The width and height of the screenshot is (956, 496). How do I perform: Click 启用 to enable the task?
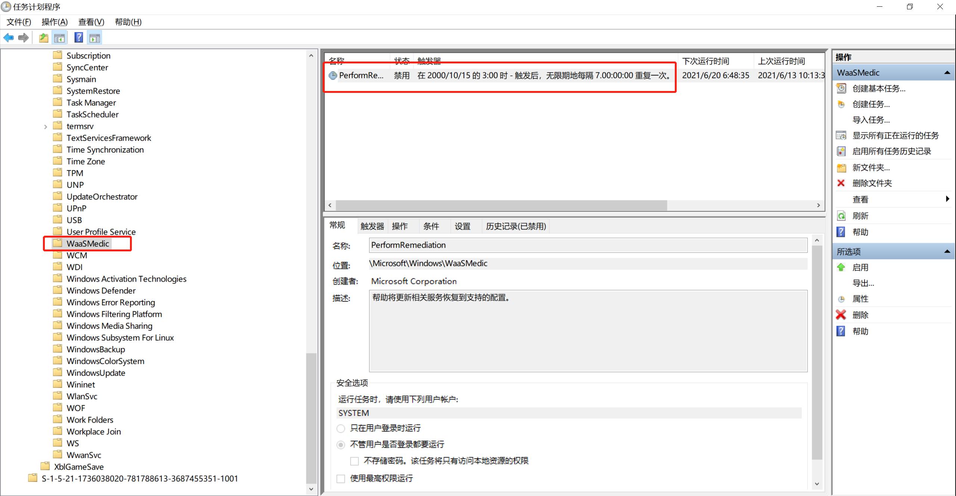pos(860,267)
